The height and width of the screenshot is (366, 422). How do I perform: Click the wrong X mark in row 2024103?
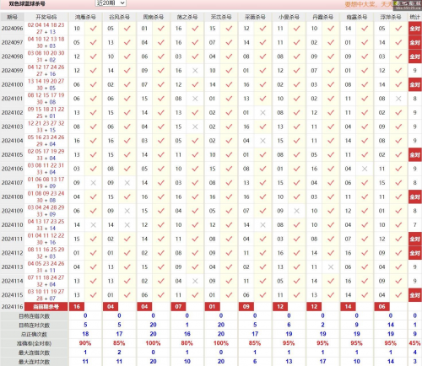(195, 126)
